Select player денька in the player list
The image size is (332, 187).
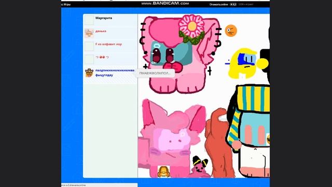(110, 33)
